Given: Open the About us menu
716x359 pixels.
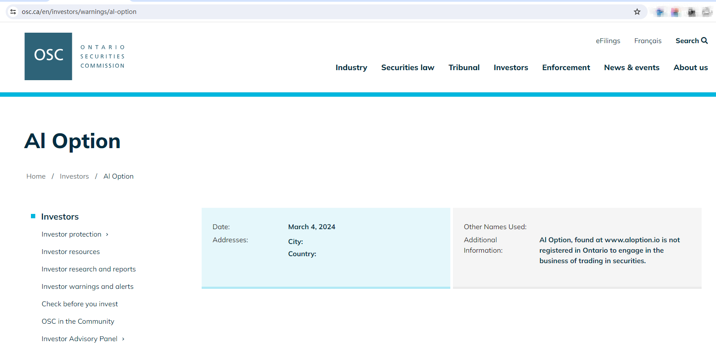Looking at the screenshot, I should [690, 68].
